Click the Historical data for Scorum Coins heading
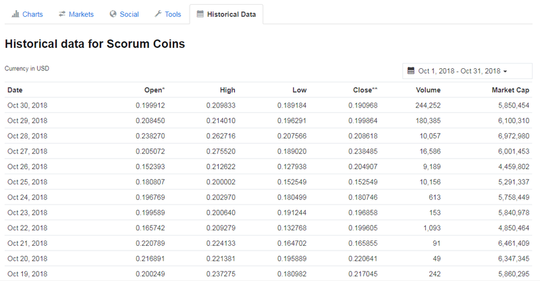The image size is (540, 281). click(94, 44)
